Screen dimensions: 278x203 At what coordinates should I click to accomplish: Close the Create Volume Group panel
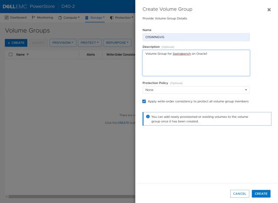point(269,10)
